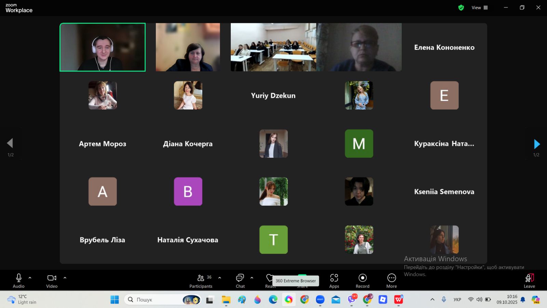Go to next gallery page with right arrow

point(537,144)
